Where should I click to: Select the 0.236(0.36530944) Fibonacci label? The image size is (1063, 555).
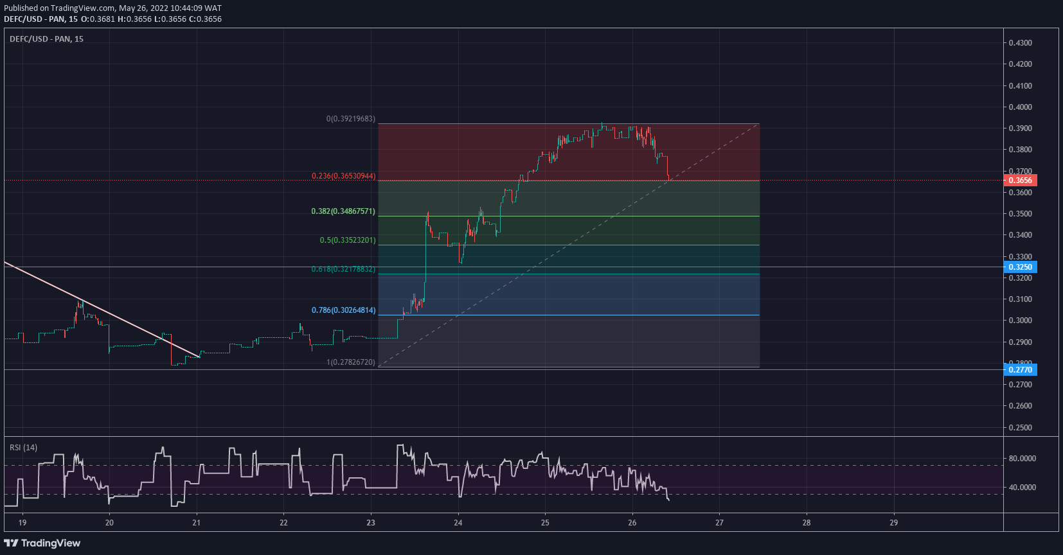tap(343, 176)
